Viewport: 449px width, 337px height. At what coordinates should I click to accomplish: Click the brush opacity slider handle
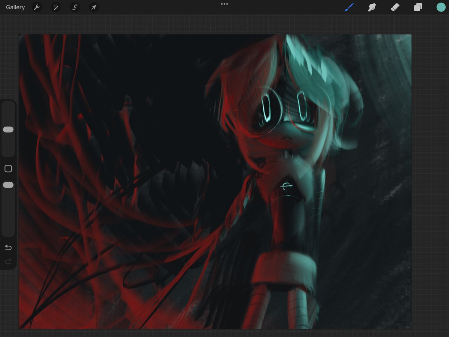(8, 185)
